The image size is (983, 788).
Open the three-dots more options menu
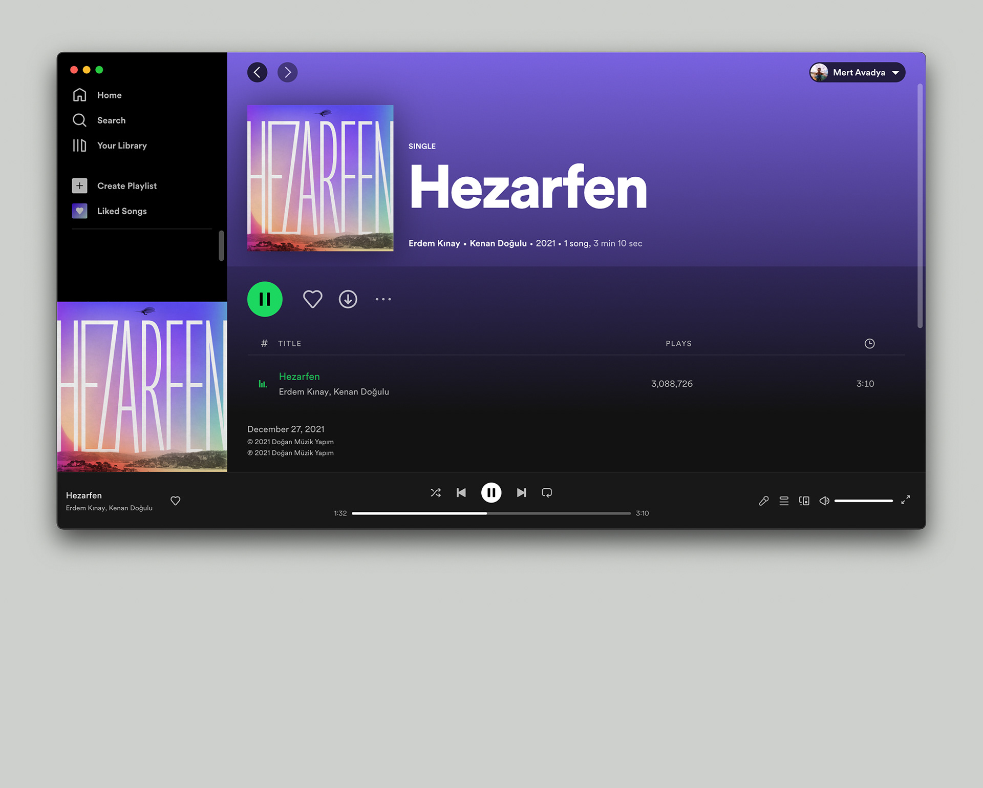tap(383, 299)
